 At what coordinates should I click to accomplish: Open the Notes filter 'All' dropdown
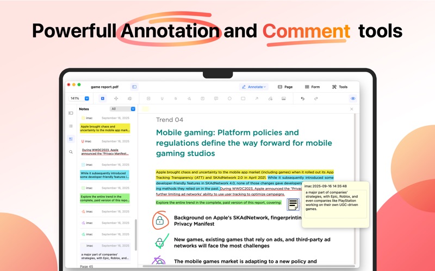[x=122, y=109]
